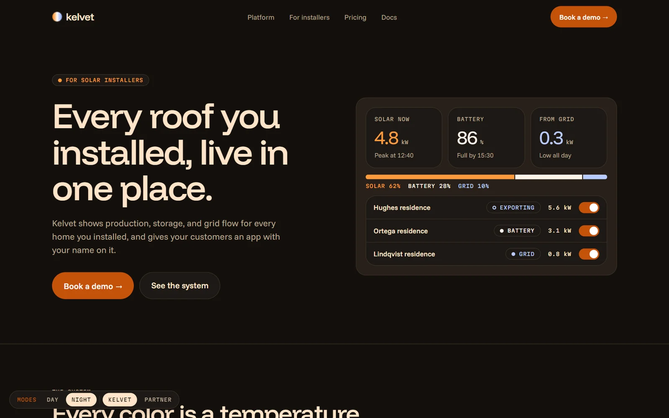Open the Docs nav link
Viewport: 669px width, 418px height.
coord(389,18)
